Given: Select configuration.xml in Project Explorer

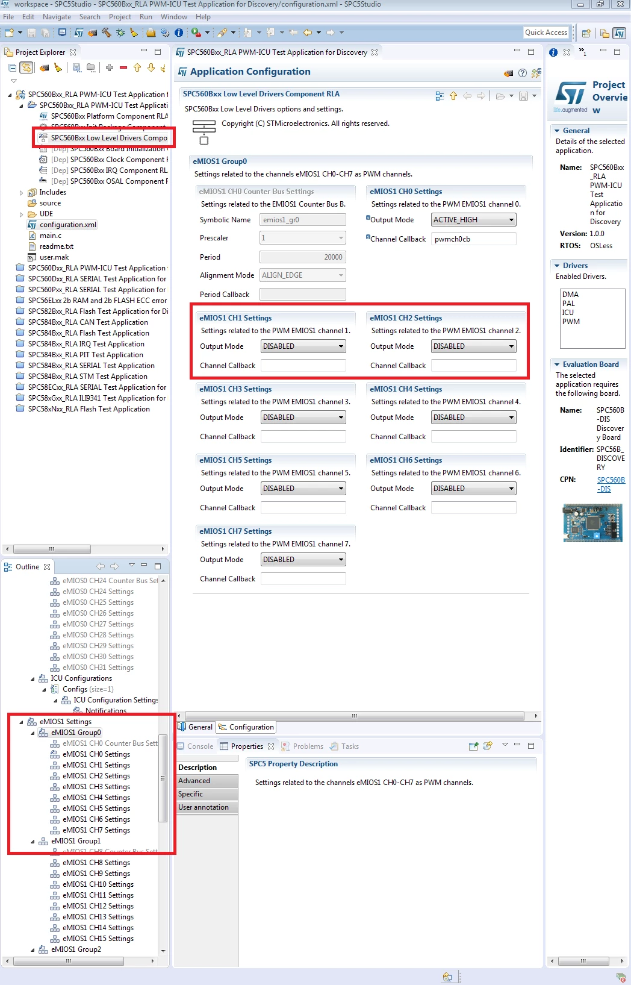Looking at the screenshot, I should point(67,225).
